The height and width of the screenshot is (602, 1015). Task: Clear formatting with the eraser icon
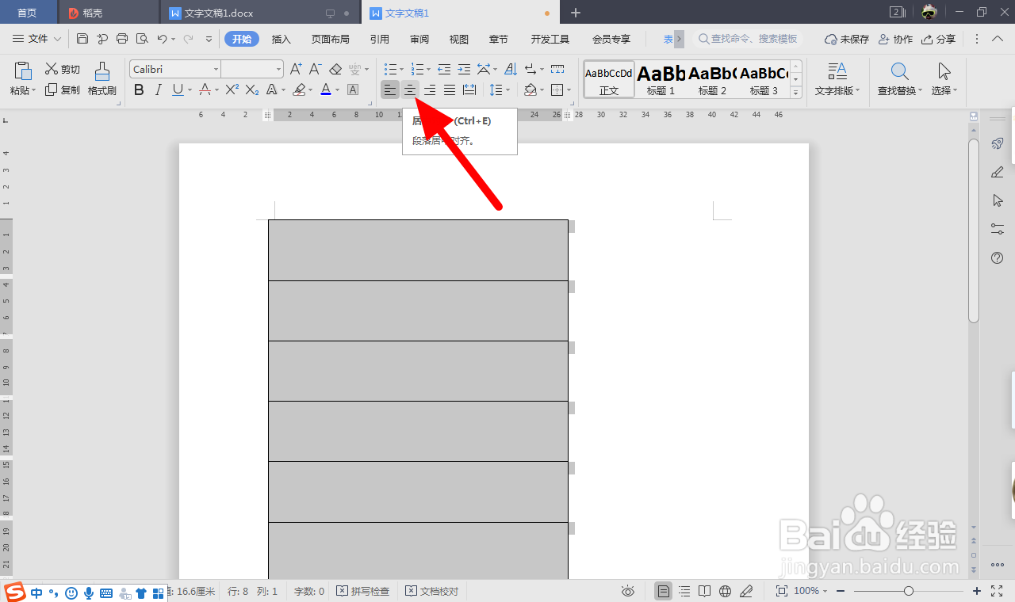(335, 69)
